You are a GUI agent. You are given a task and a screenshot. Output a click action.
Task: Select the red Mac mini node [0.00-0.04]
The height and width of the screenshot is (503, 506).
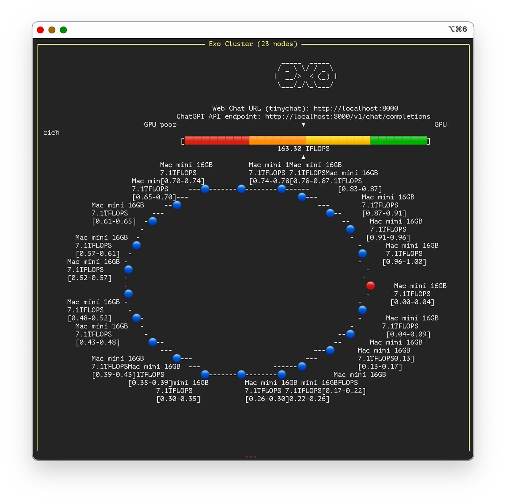pos(370,286)
